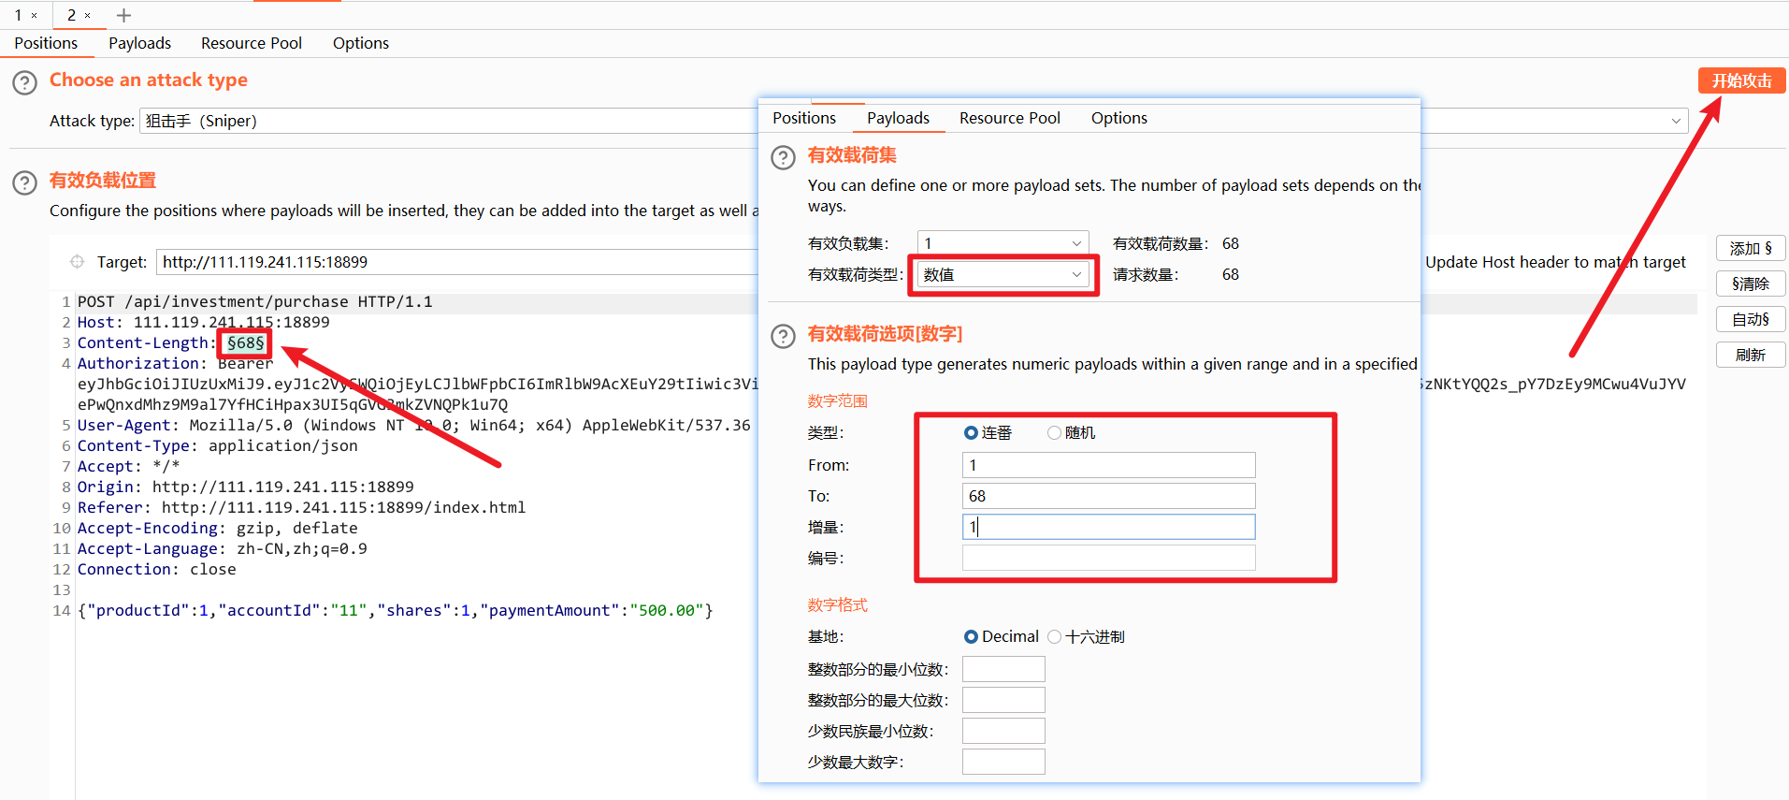Click help icon beside 有效载荷选项[数字] heading
This screenshot has height=800, width=1789.
click(783, 336)
